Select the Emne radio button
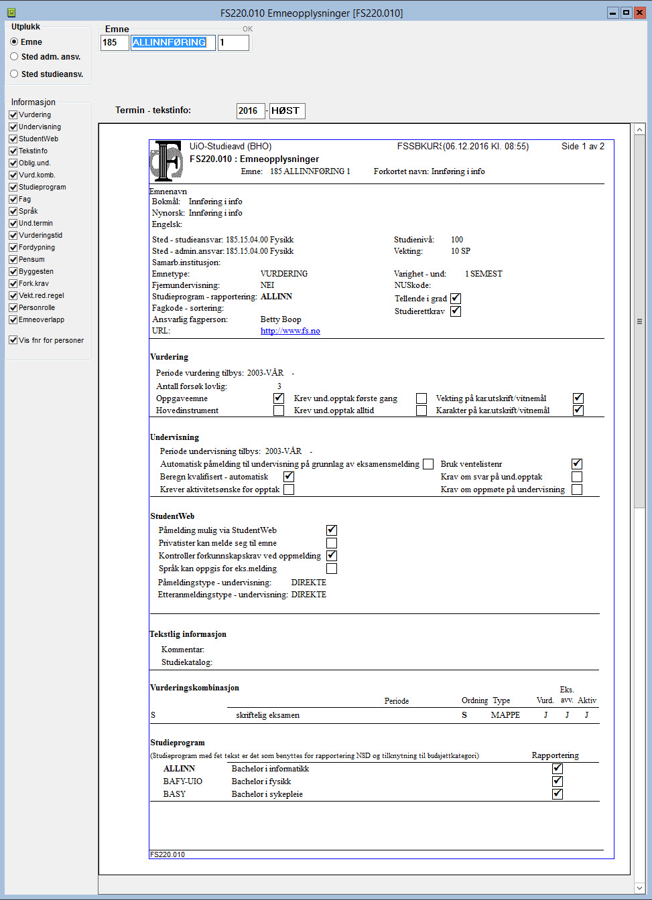 pos(14,42)
